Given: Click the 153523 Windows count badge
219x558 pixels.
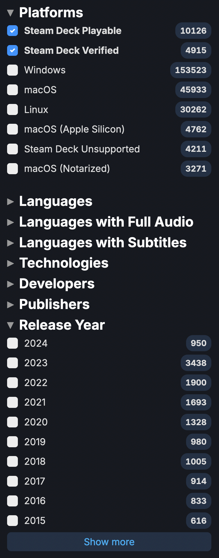Looking at the screenshot, I should [190, 70].
